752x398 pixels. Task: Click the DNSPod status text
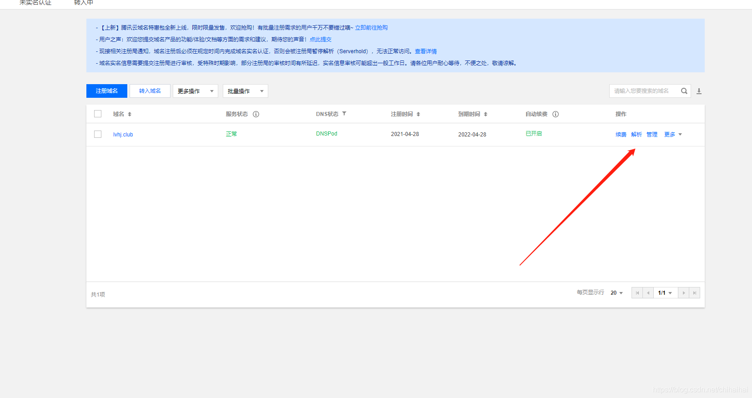click(x=326, y=134)
